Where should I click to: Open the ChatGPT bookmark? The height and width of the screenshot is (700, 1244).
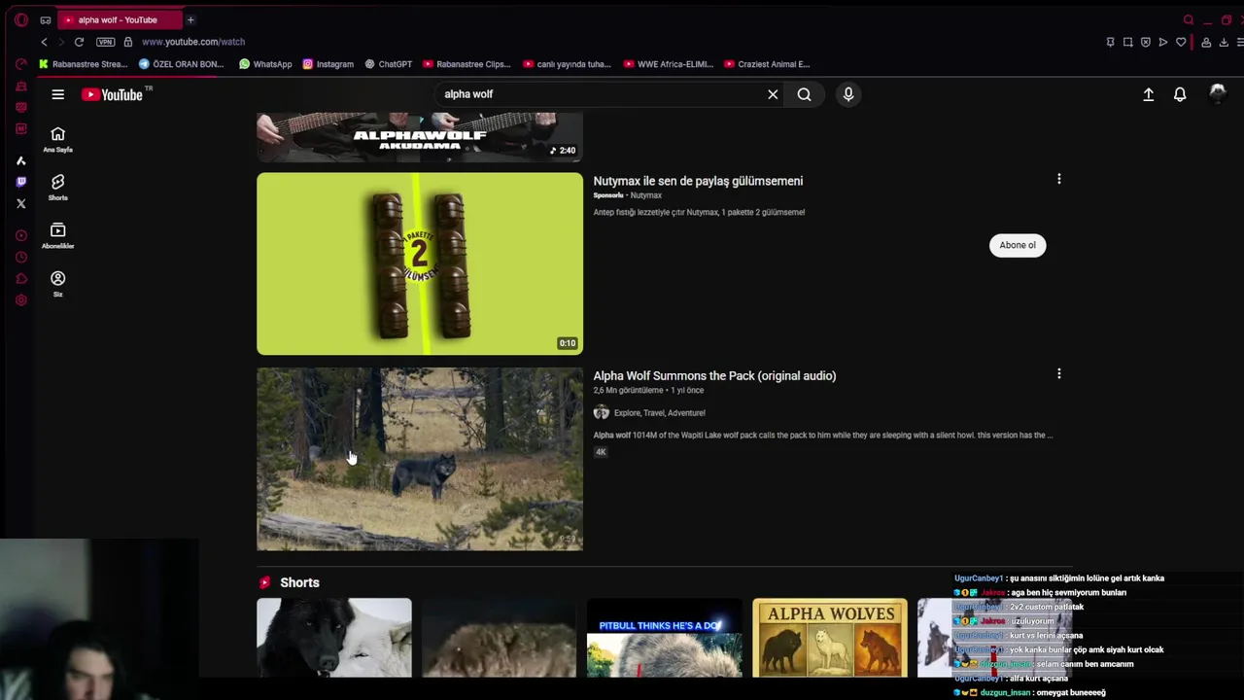pos(388,64)
